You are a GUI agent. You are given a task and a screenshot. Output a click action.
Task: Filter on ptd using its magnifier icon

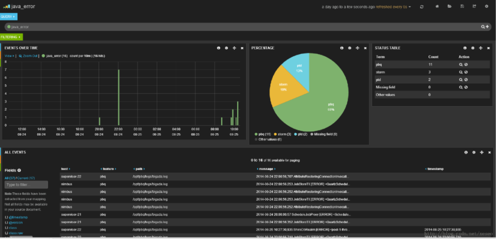(461, 80)
